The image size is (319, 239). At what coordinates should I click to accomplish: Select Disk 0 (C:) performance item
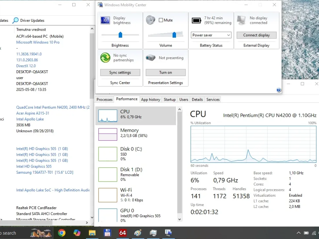(136, 154)
